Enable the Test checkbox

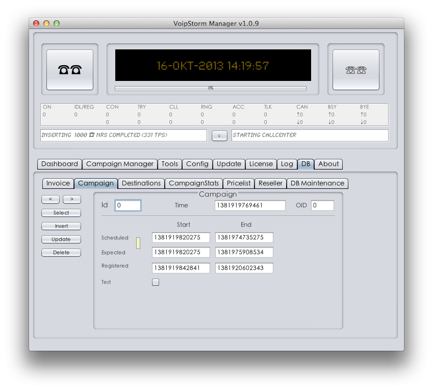[156, 282]
